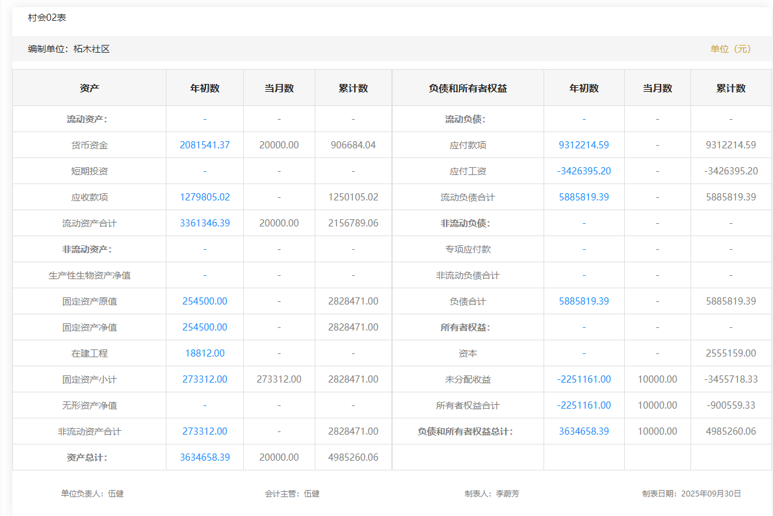This screenshot has height=516, width=773.
Task: Open 应付工资 opening balance link -3426395.20
Action: [584, 171]
